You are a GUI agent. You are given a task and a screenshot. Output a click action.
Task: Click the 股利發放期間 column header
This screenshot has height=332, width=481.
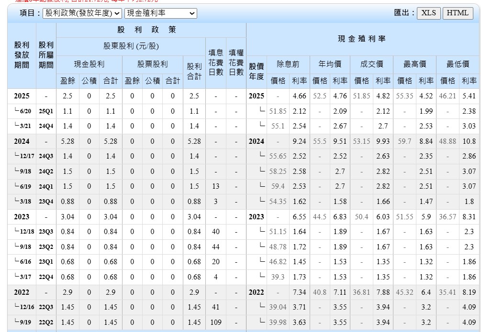point(22,55)
